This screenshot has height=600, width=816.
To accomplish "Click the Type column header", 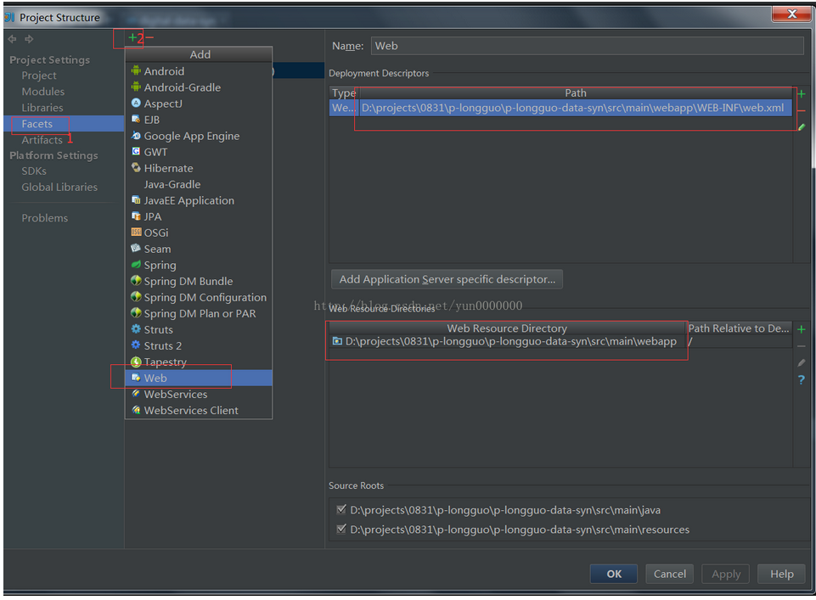I will tap(344, 93).
